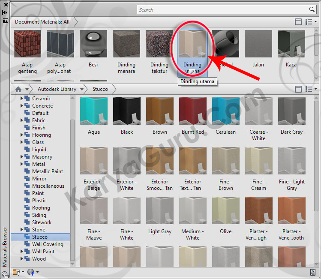Click the create new material sphere icon

30,272
